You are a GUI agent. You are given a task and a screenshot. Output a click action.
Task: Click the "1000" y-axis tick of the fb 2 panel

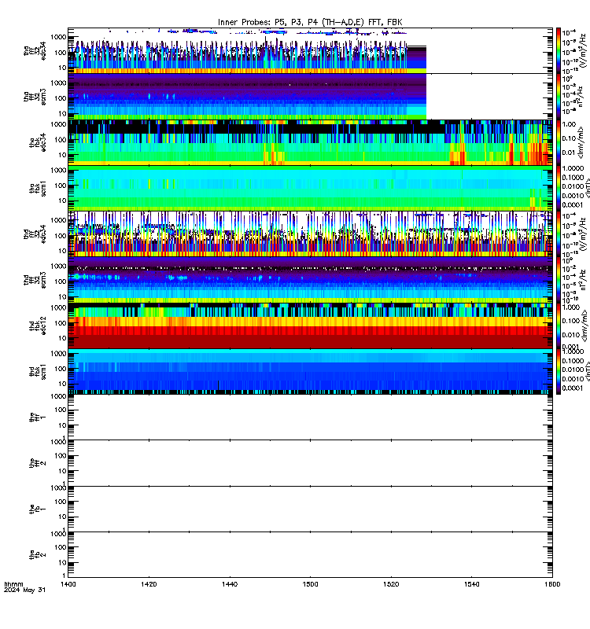58,534
